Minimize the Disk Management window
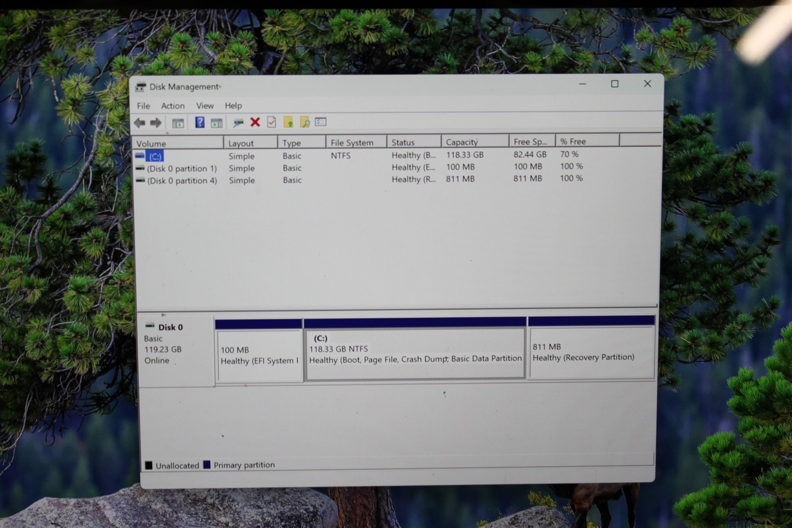The image size is (792, 528). [583, 84]
